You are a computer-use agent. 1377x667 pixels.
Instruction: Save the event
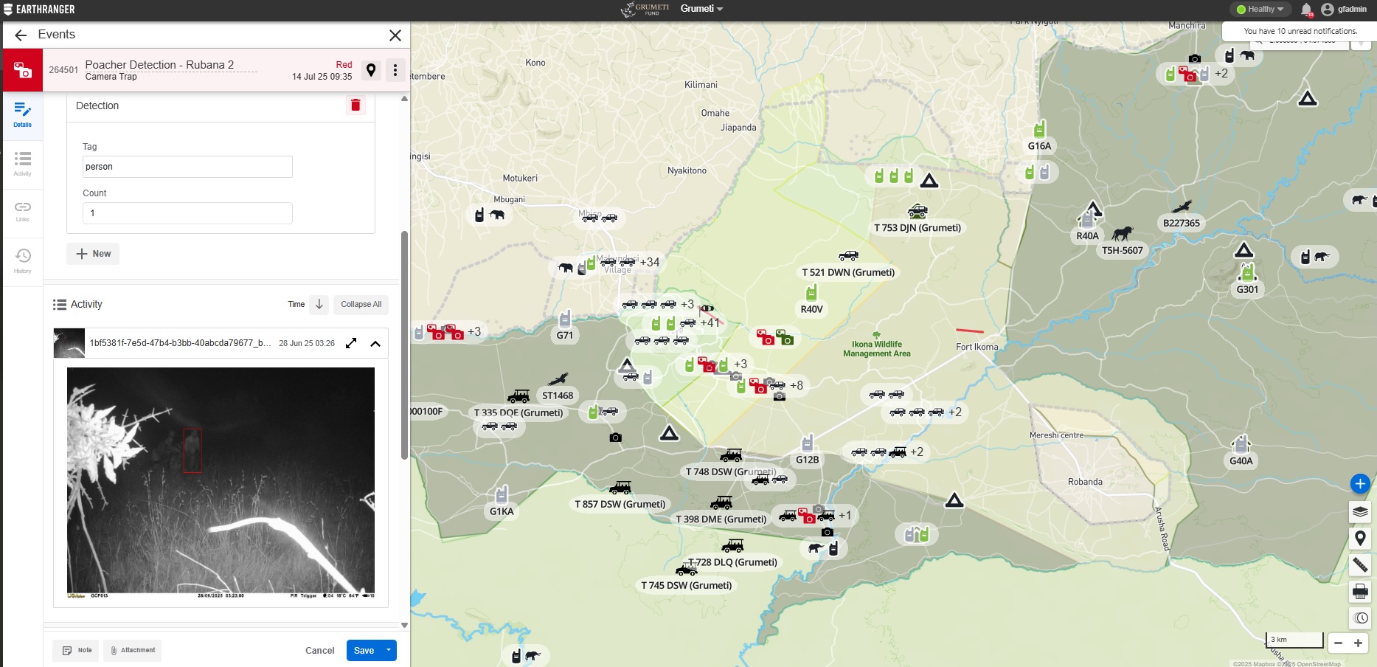click(364, 650)
